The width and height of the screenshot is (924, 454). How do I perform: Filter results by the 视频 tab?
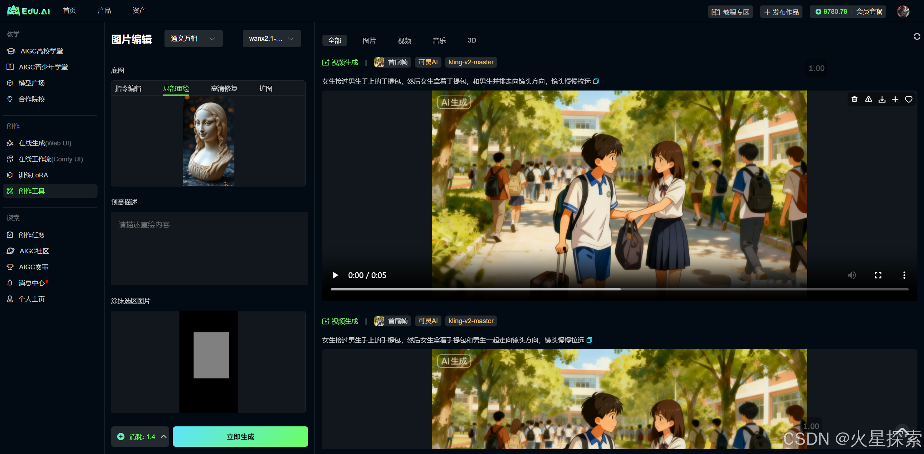(404, 40)
